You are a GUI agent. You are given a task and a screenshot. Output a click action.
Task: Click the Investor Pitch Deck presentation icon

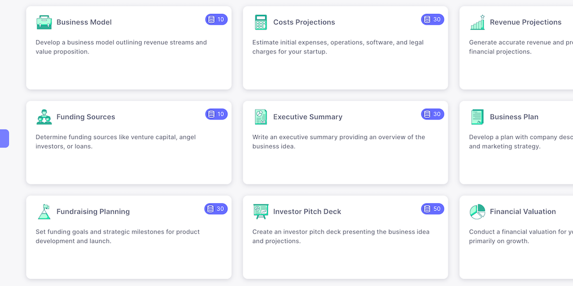click(x=260, y=212)
